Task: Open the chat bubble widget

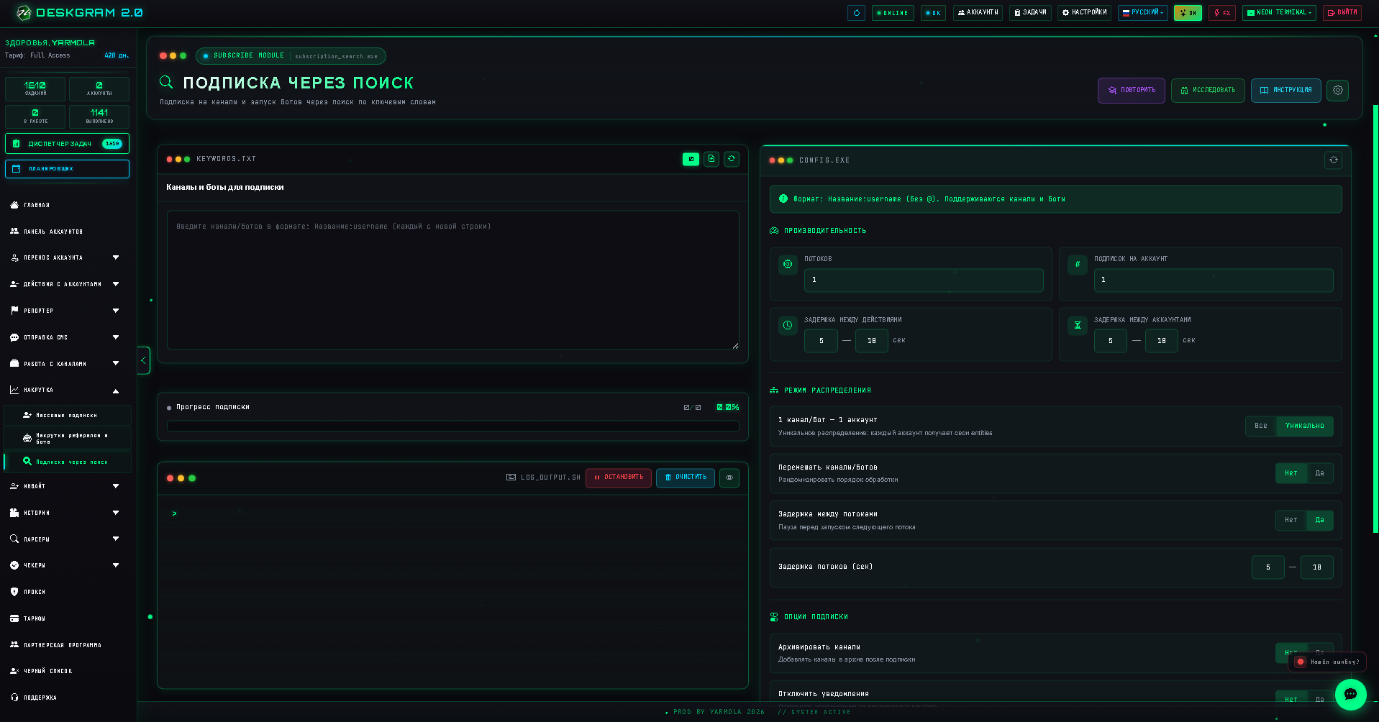Action: click(1350, 695)
